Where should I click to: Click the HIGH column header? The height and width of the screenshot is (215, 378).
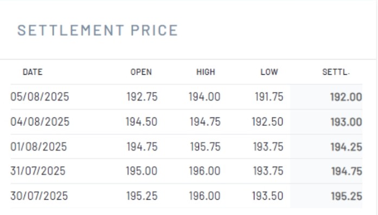coord(206,72)
